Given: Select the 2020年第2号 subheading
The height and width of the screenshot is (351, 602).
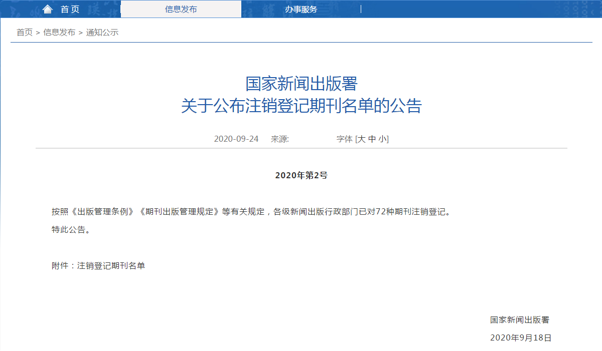Looking at the screenshot, I should point(302,175).
